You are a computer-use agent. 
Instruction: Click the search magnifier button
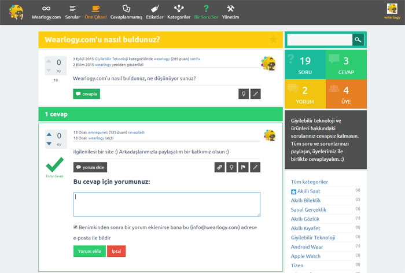[358, 40]
